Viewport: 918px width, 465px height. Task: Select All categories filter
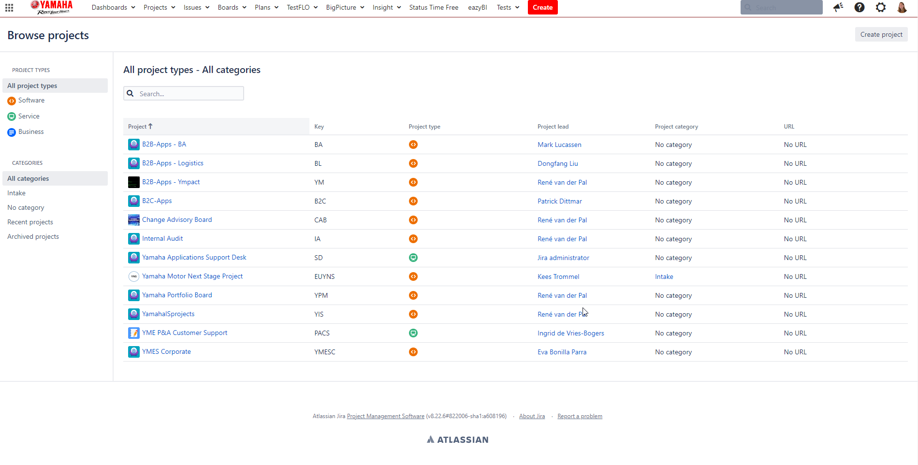pyautogui.click(x=55, y=178)
